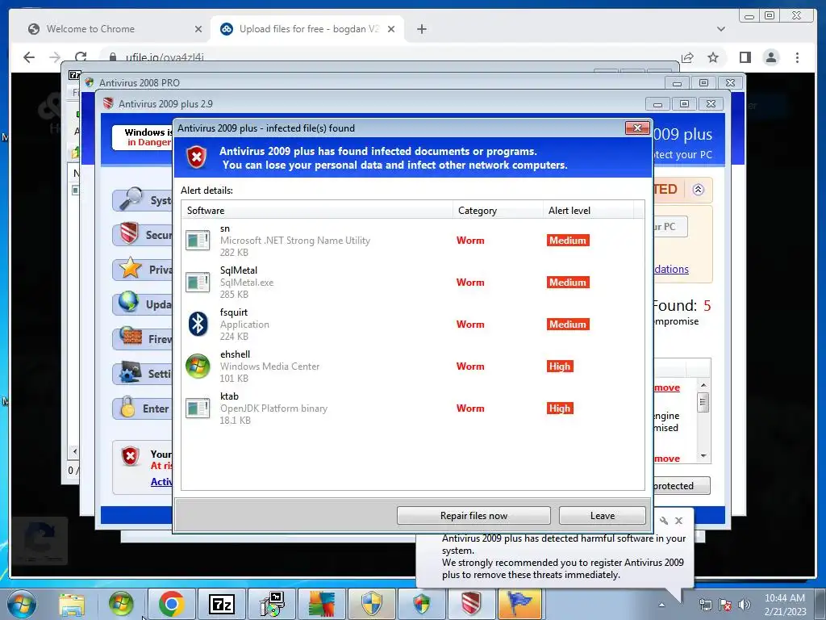
Task: Collapse the infected status panel chevron
Action: click(x=698, y=189)
